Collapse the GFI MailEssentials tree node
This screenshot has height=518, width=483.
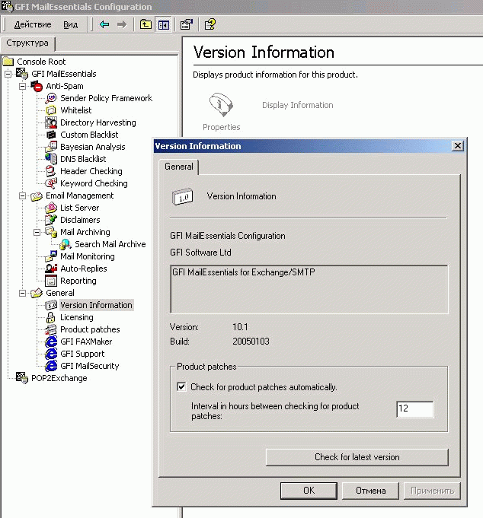(8, 74)
